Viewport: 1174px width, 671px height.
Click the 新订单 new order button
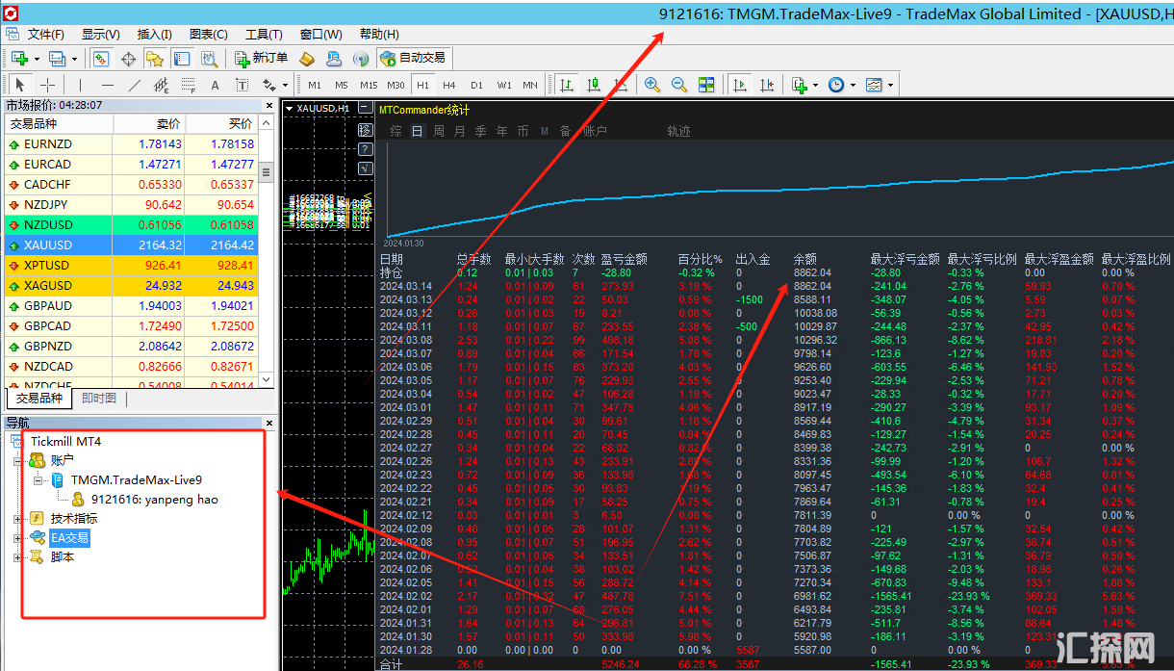coord(261,59)
